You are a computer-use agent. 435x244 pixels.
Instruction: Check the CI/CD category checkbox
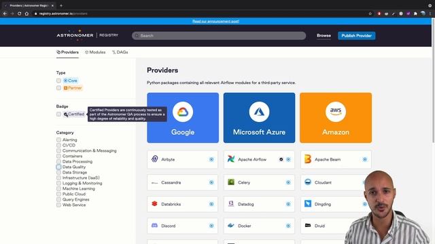[x=58, y=145]
